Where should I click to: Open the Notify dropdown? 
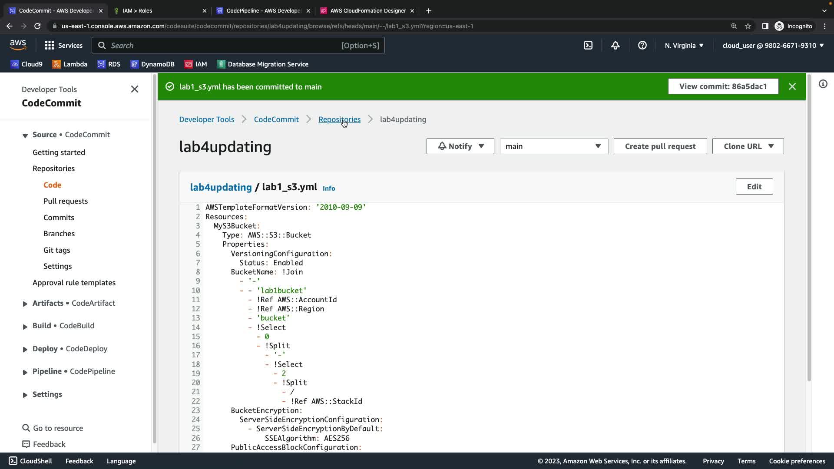click(x=460, y=146)
